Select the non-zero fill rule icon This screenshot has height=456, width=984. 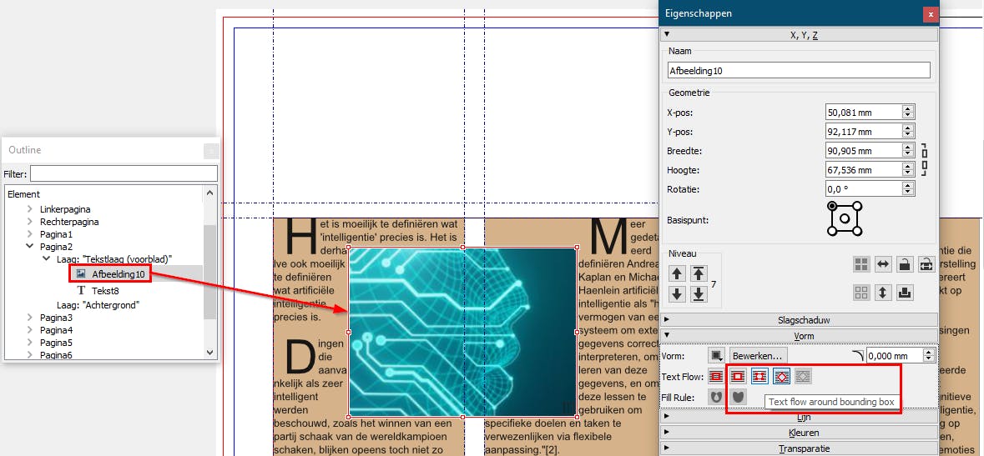738,397
